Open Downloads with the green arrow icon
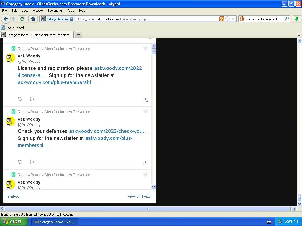 tap(297, 19)
